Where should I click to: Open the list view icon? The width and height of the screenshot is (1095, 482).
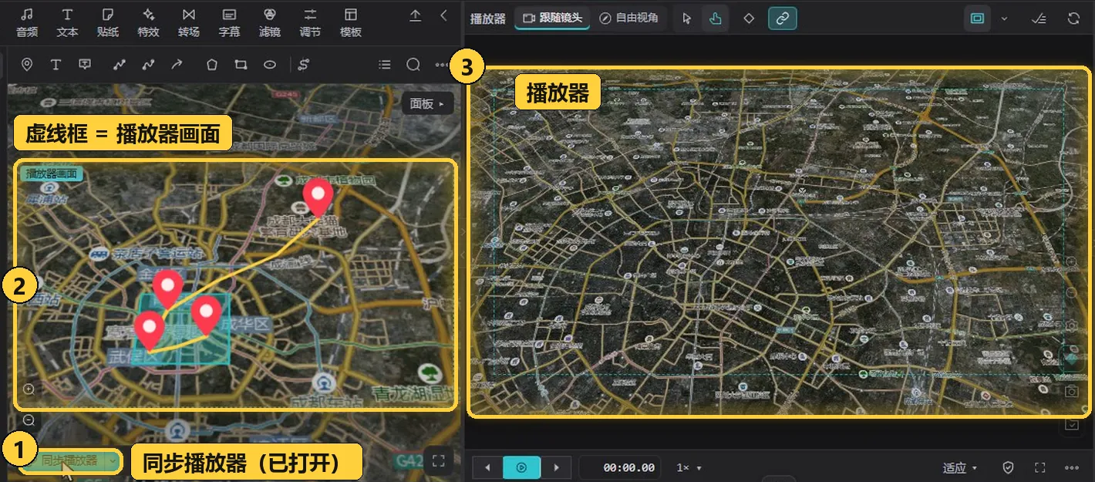click(385, 65)
